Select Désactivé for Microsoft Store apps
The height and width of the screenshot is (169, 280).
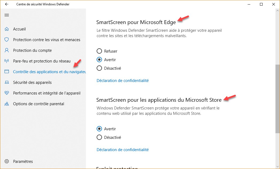coord(99,137)
